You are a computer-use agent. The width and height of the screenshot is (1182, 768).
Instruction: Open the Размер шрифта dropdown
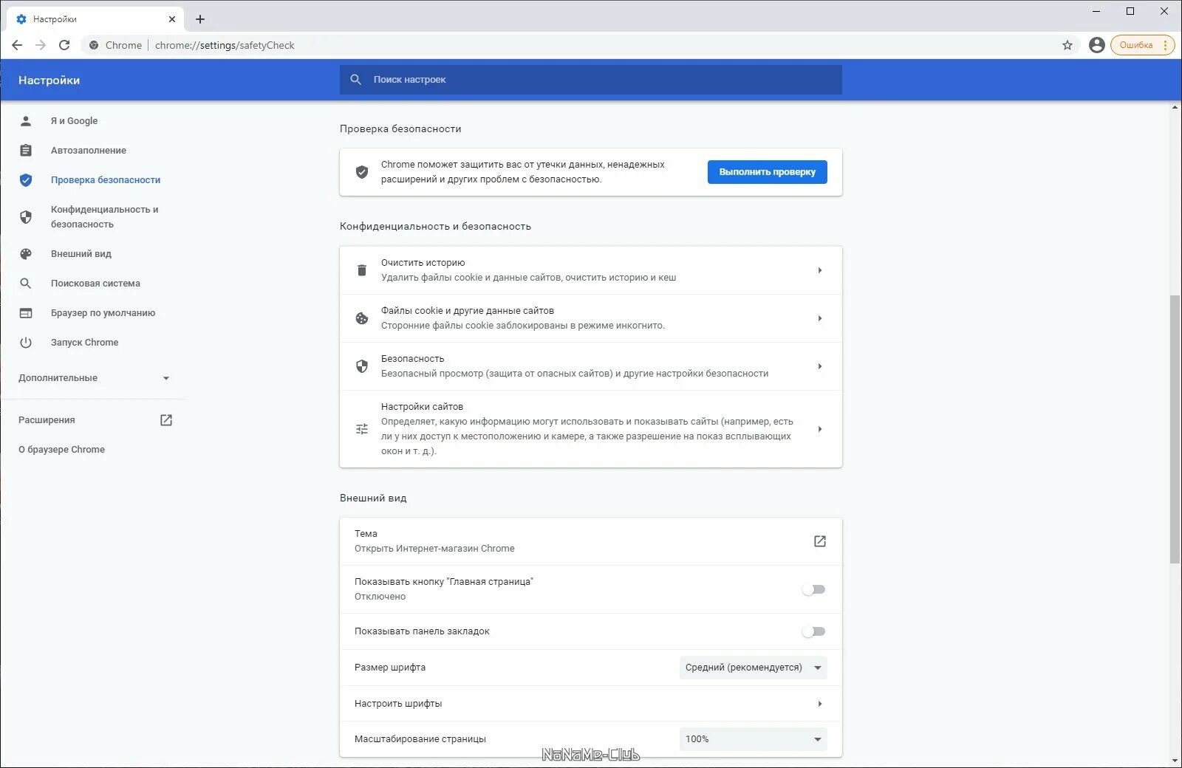click(754, 668)
